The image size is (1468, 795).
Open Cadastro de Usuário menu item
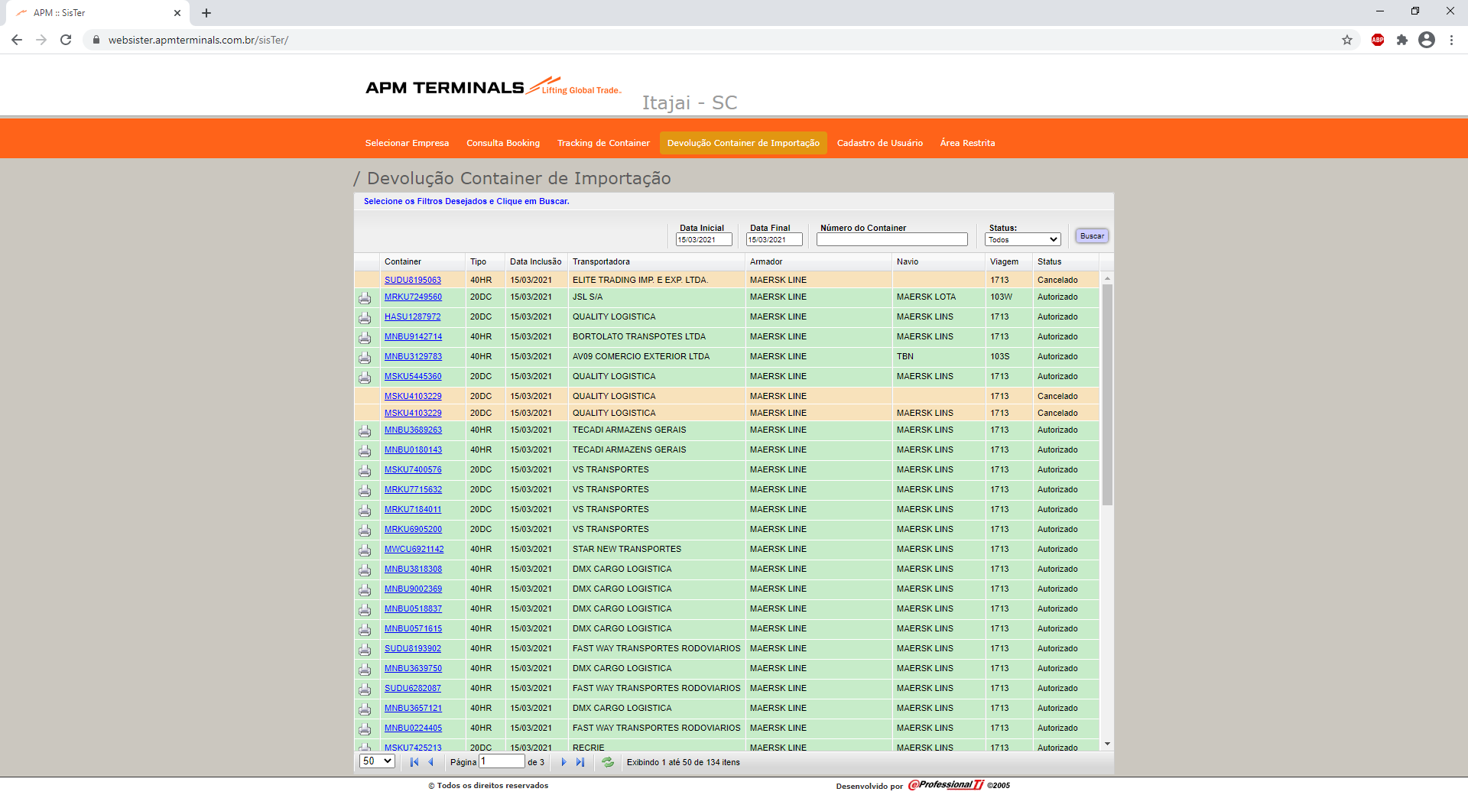pos(880,143)
